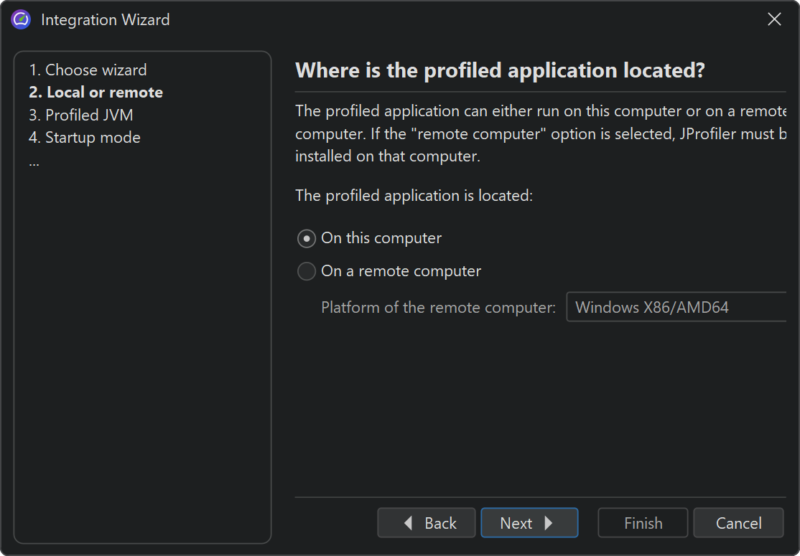The width and height of the screenshot is (800, 556).
Task: Cancel the integration wizard
Action: point(738,524)
